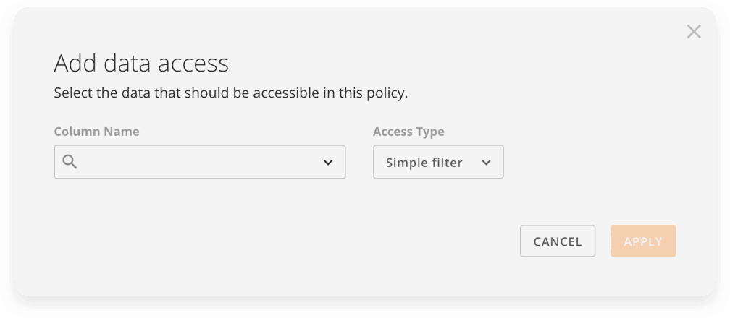Select the 'Simple filter' text value
730x318 pixels.
424,163
